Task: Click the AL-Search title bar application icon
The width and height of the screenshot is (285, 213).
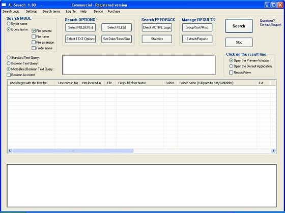Action: 4,5
